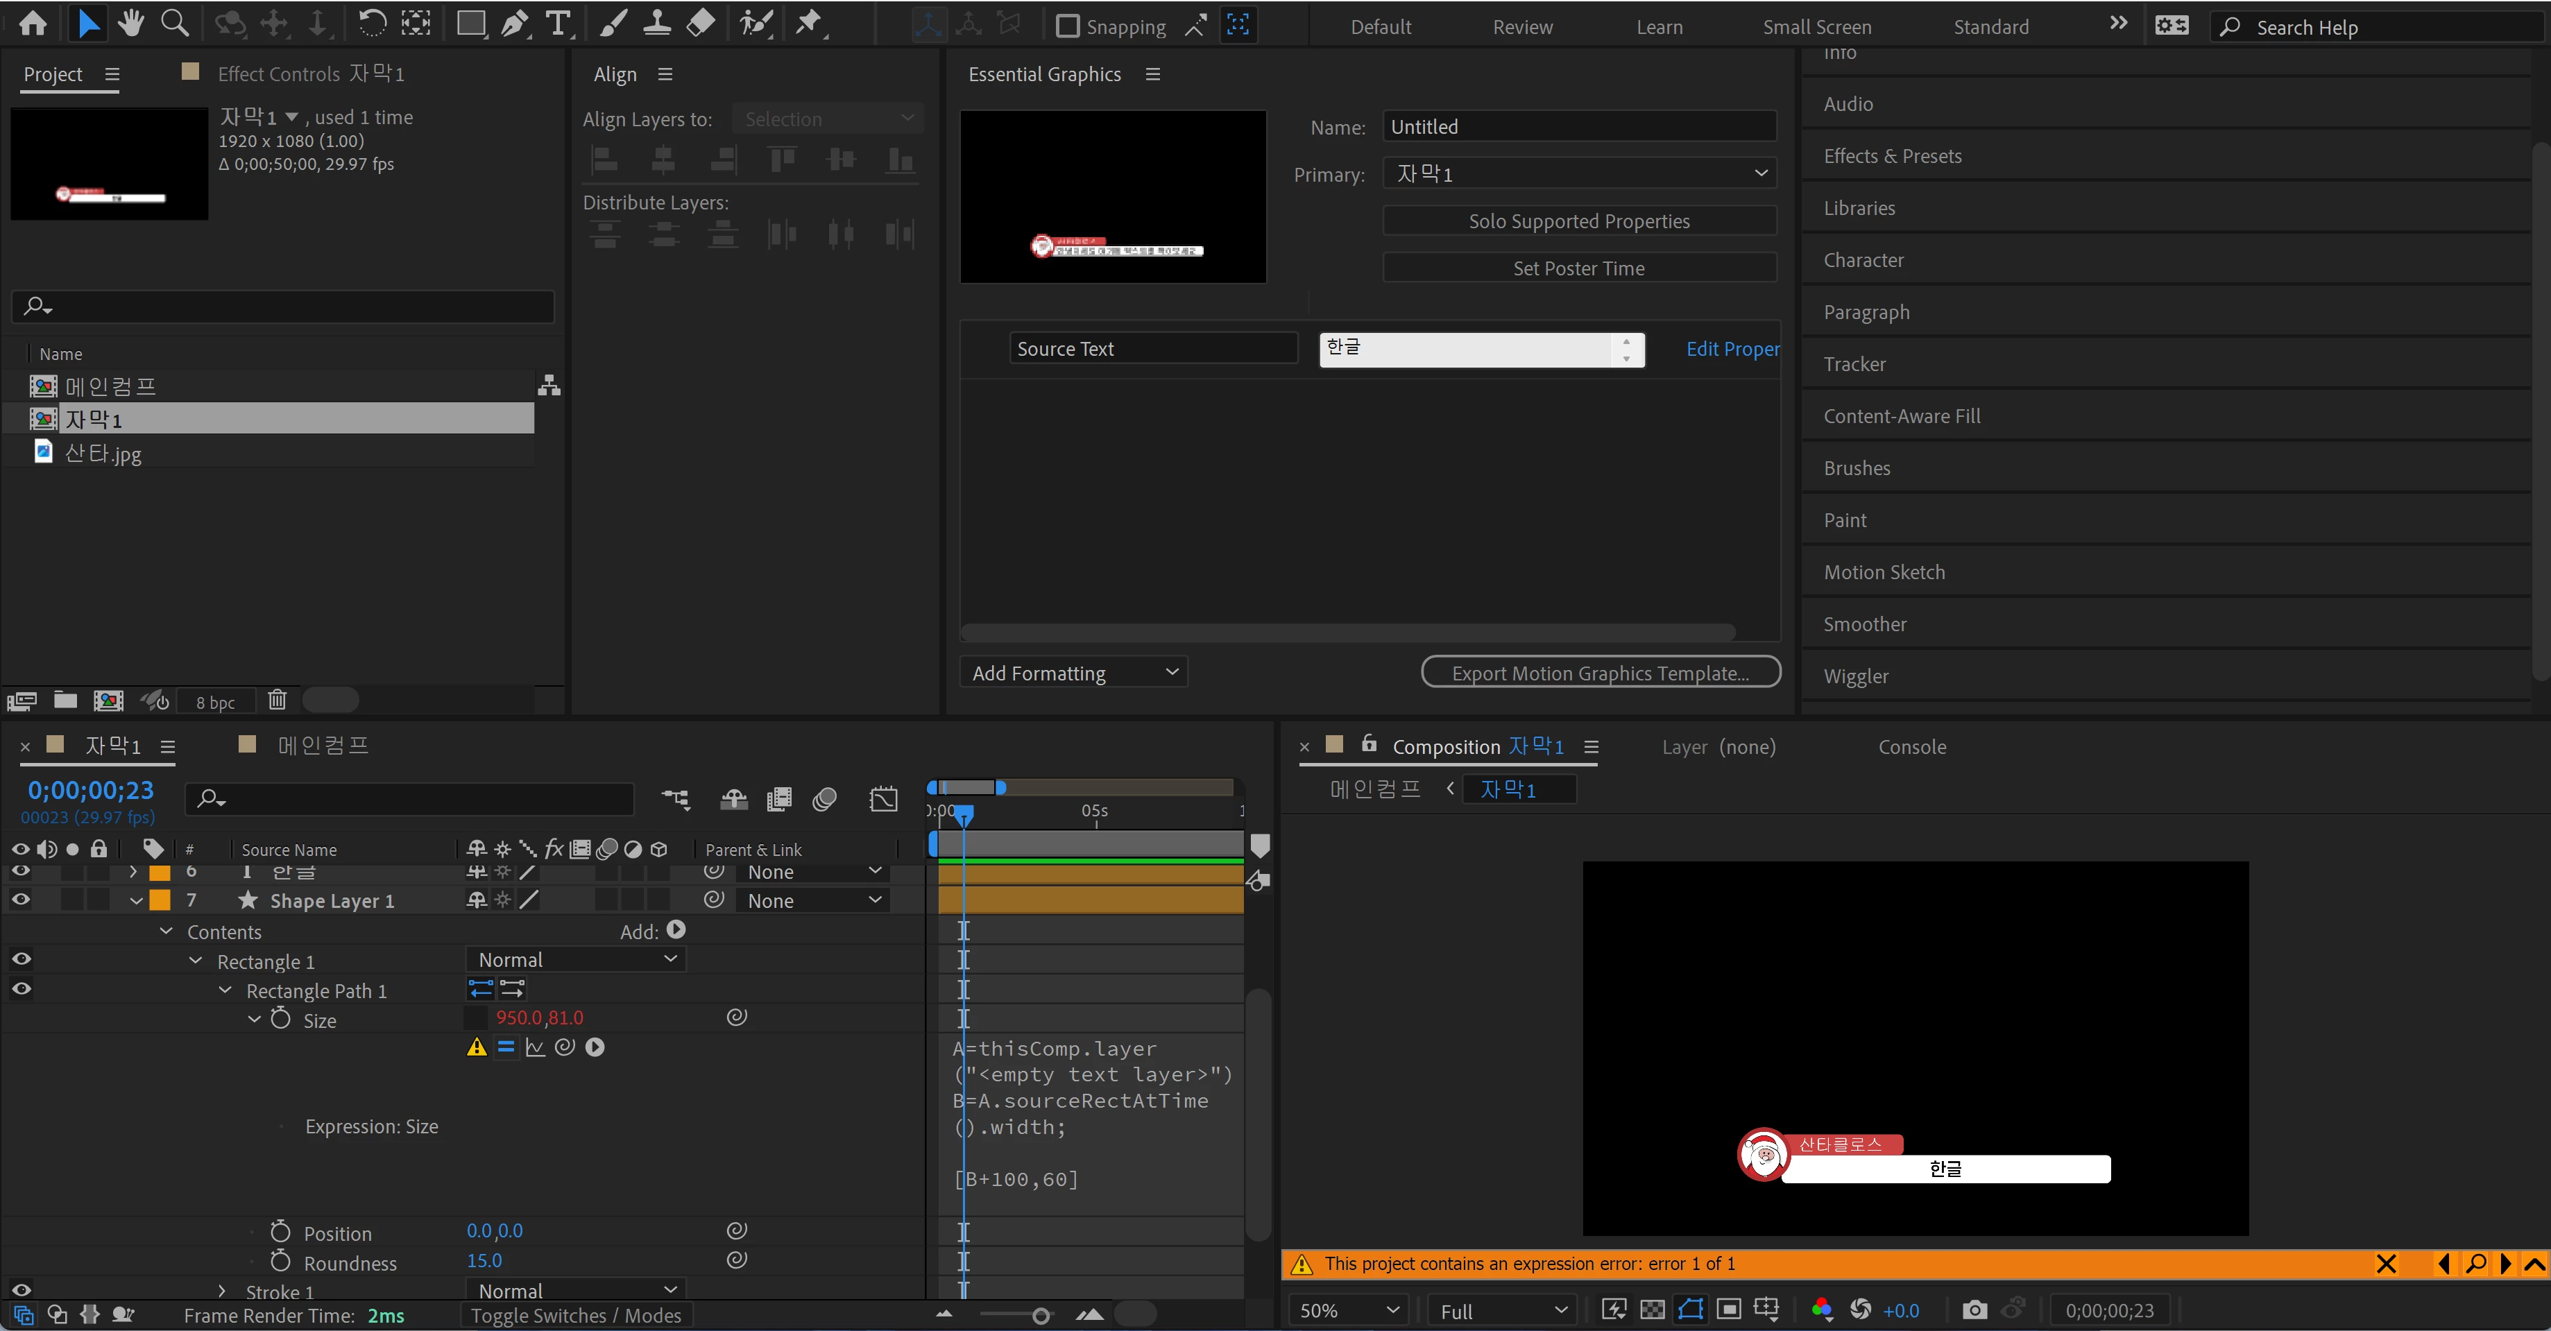Hide Shape Layer 1 with eye icon
The image size is (2551, 1331).
coord(21,900)
